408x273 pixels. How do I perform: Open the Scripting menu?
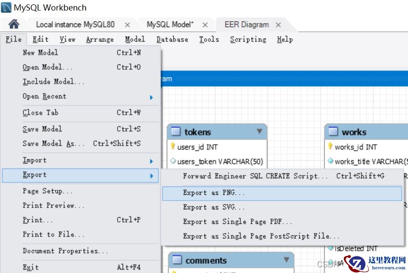pyautogui.click(x=248, y=39)
